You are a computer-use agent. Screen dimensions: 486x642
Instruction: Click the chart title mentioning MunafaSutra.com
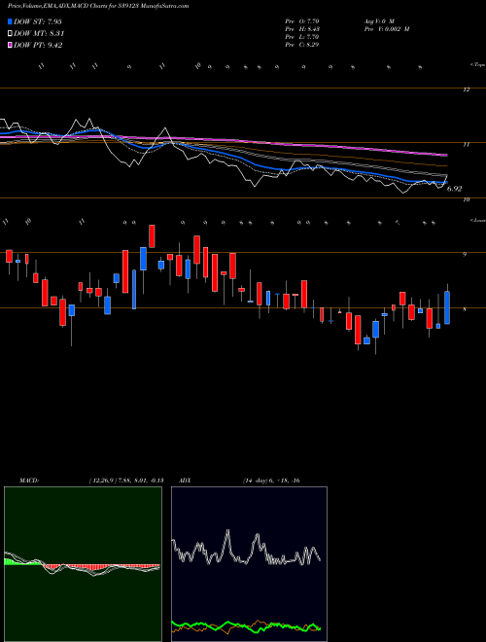98,7
